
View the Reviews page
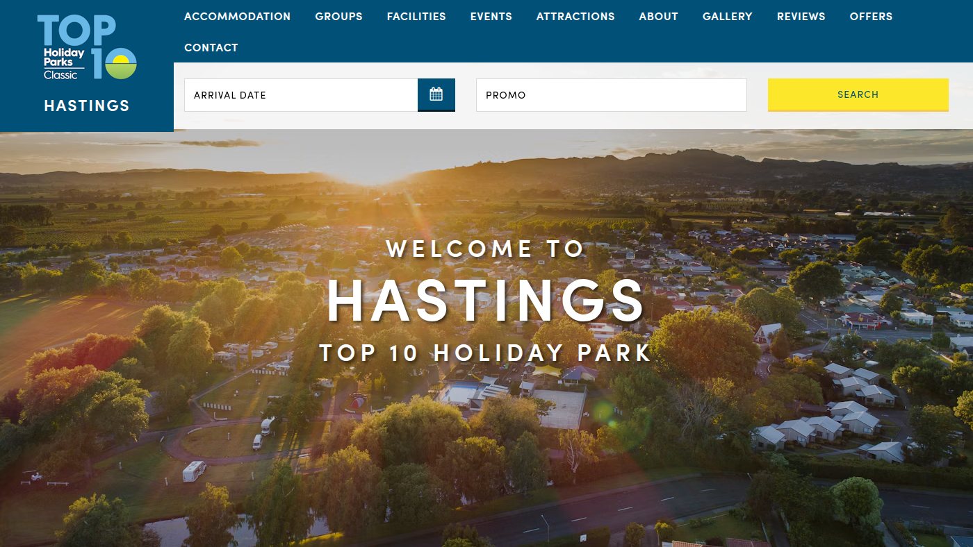pos(801,16)
